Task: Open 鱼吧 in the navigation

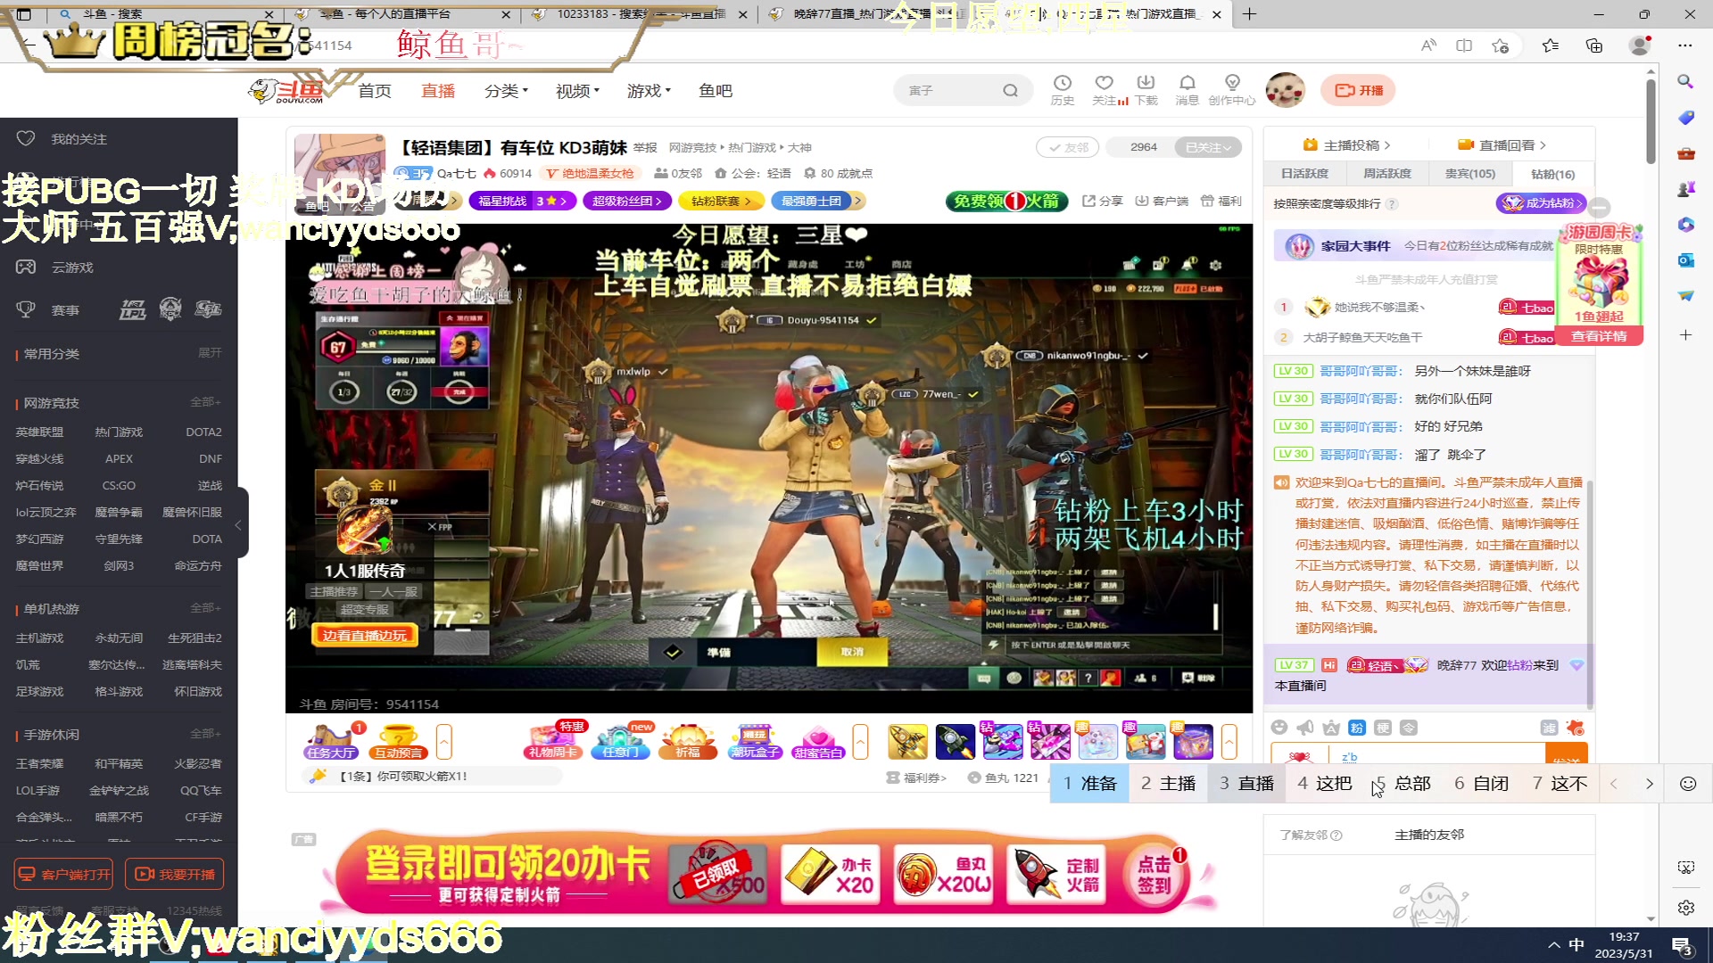Action: pyautogui.click(x=716, y=91)
